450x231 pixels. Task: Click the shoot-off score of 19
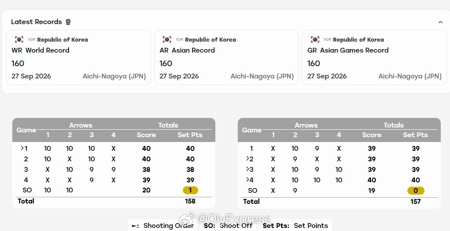tap(372, 191)
